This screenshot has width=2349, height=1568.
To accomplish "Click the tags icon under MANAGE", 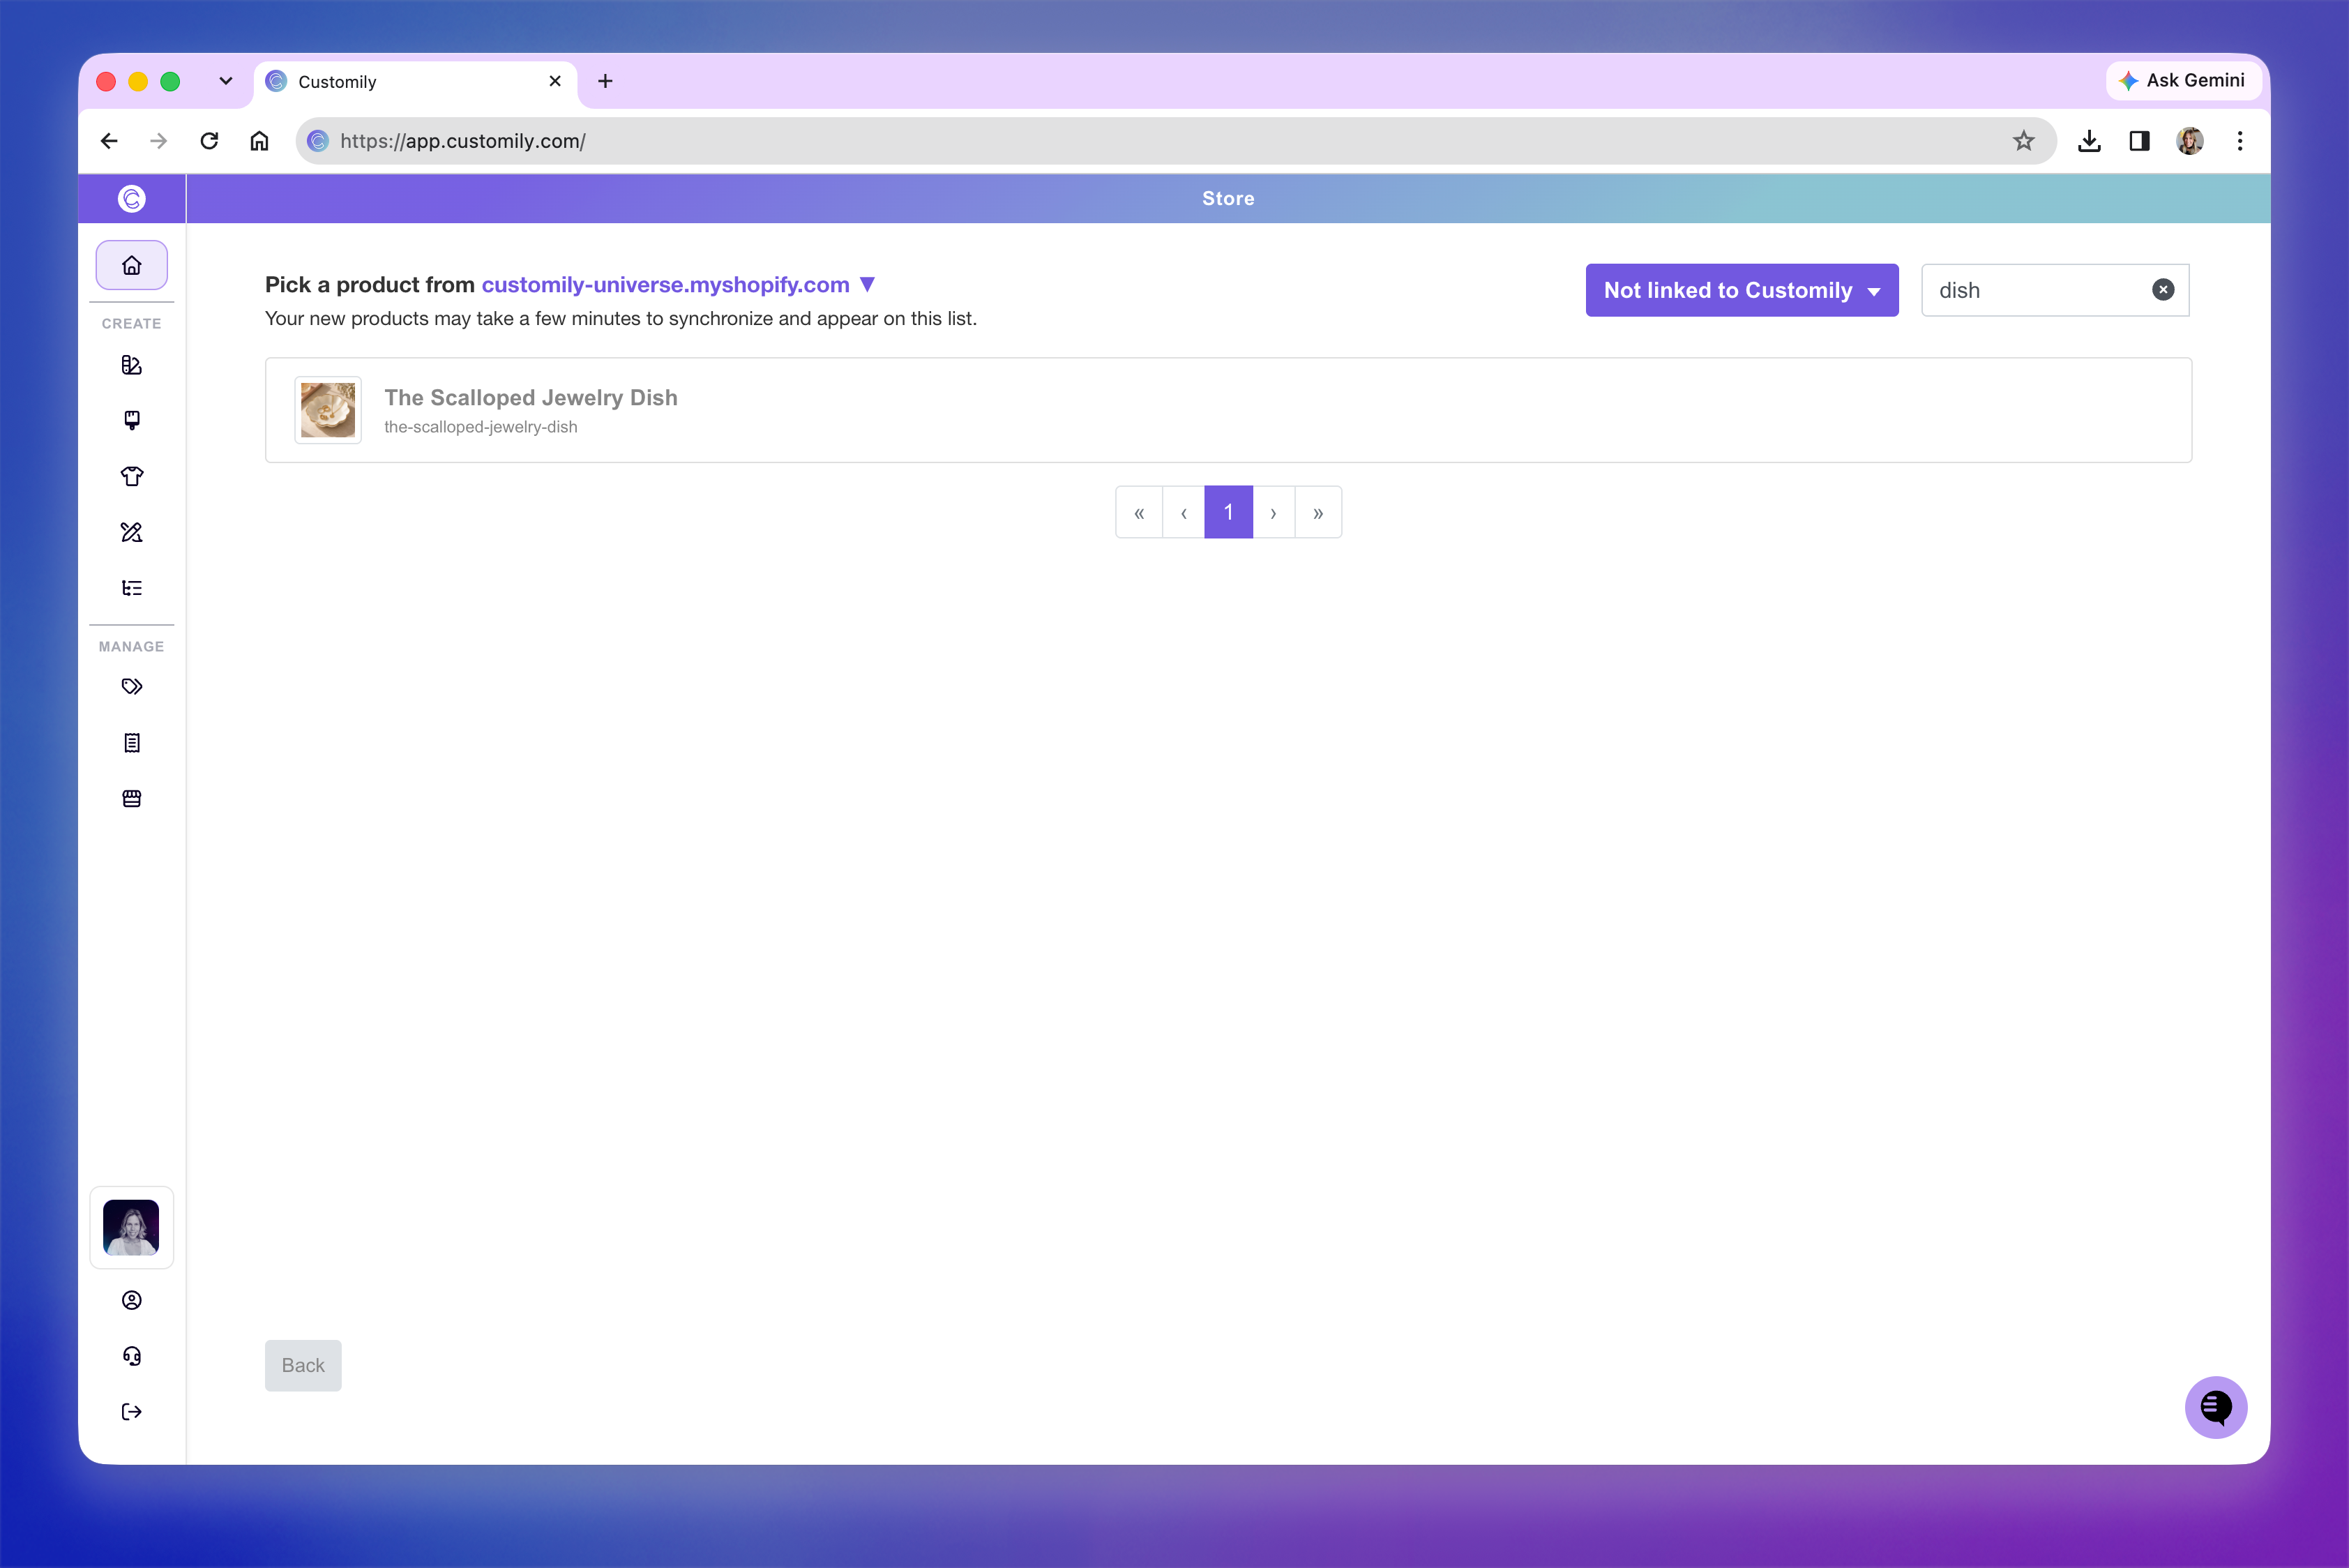I will 131,687.
